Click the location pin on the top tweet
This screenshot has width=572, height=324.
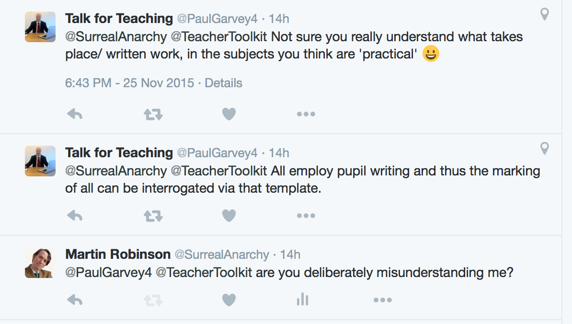[x=544, y=14]
